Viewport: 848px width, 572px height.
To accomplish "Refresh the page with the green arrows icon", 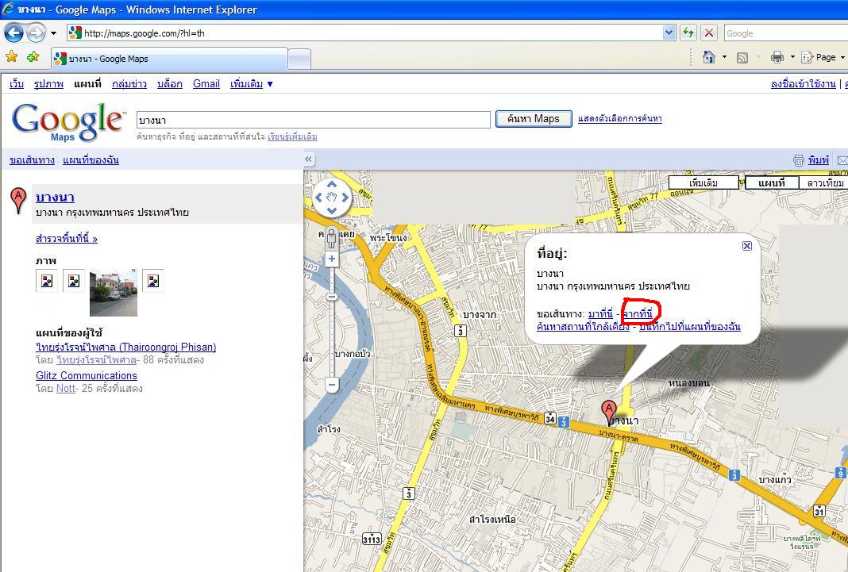I will 688,33.
